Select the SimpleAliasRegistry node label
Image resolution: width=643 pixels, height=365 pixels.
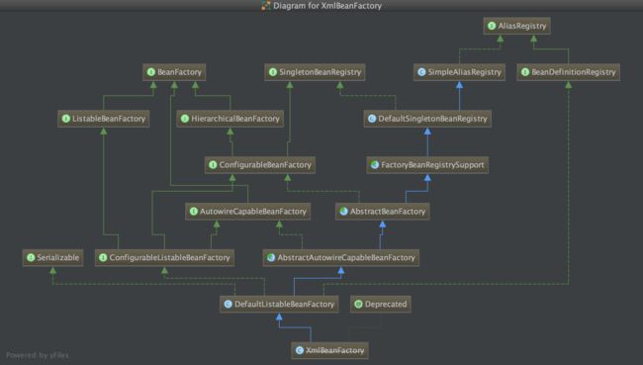464,72
